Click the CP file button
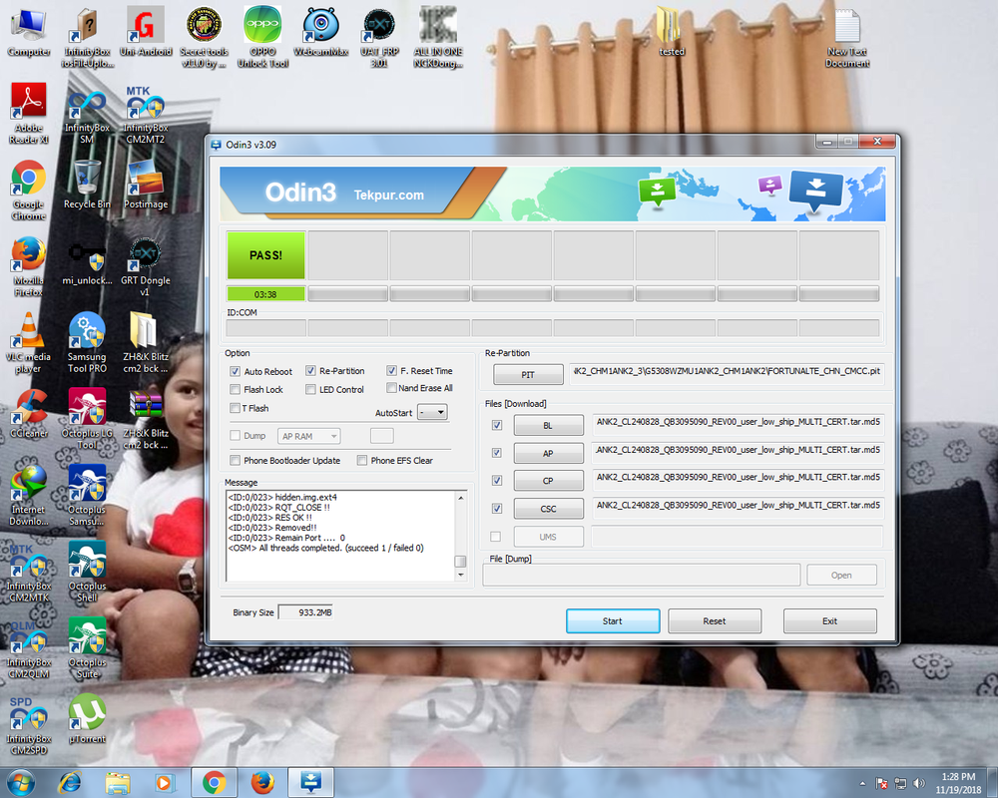Screen dimensions: 998x798 click(548, 481)
